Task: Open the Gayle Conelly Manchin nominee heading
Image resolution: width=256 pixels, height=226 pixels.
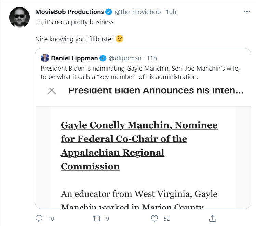Action: tap(139, 146)
